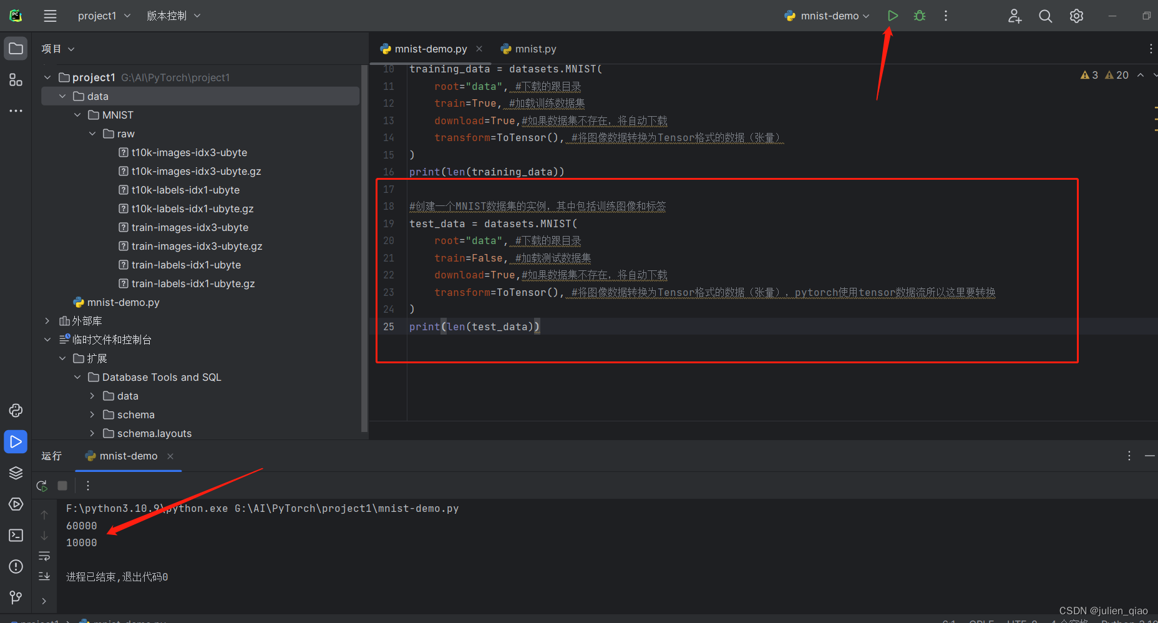Viewport: 1158px width, 623px height.
Task: Collapse the data folder under project1
Action: click(62, 96)
